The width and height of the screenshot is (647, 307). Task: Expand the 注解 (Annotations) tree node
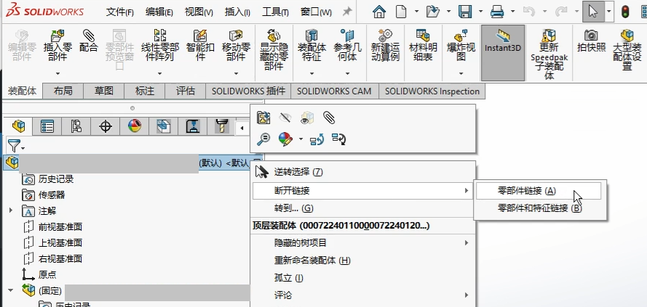pyautogui.click(x=11, y=210)
